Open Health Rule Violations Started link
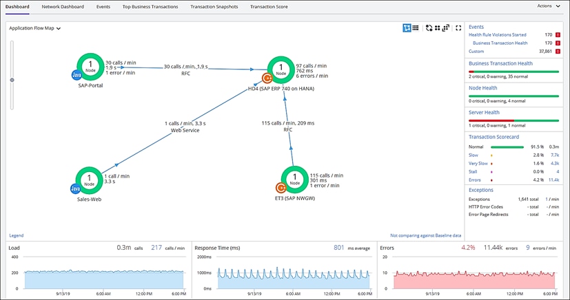570x300 pixels. coord(498,35)
